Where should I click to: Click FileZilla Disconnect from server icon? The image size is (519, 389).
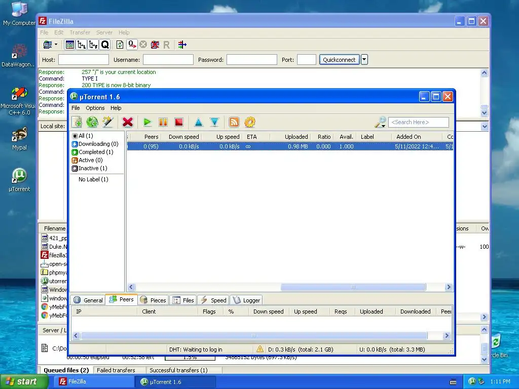click(155, 45)
